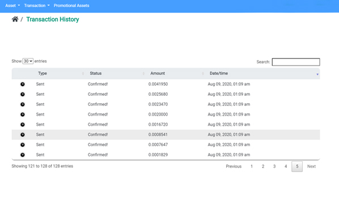Go to page 1

click(x=252, y=167)
